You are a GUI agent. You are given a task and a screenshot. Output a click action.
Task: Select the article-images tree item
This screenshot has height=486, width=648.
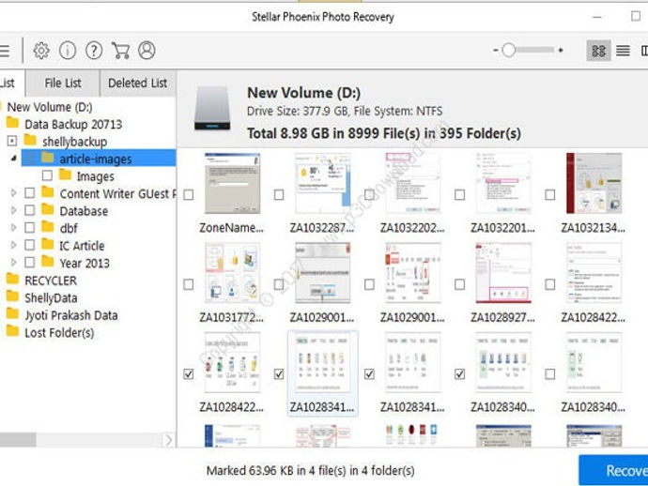(99, 159)
